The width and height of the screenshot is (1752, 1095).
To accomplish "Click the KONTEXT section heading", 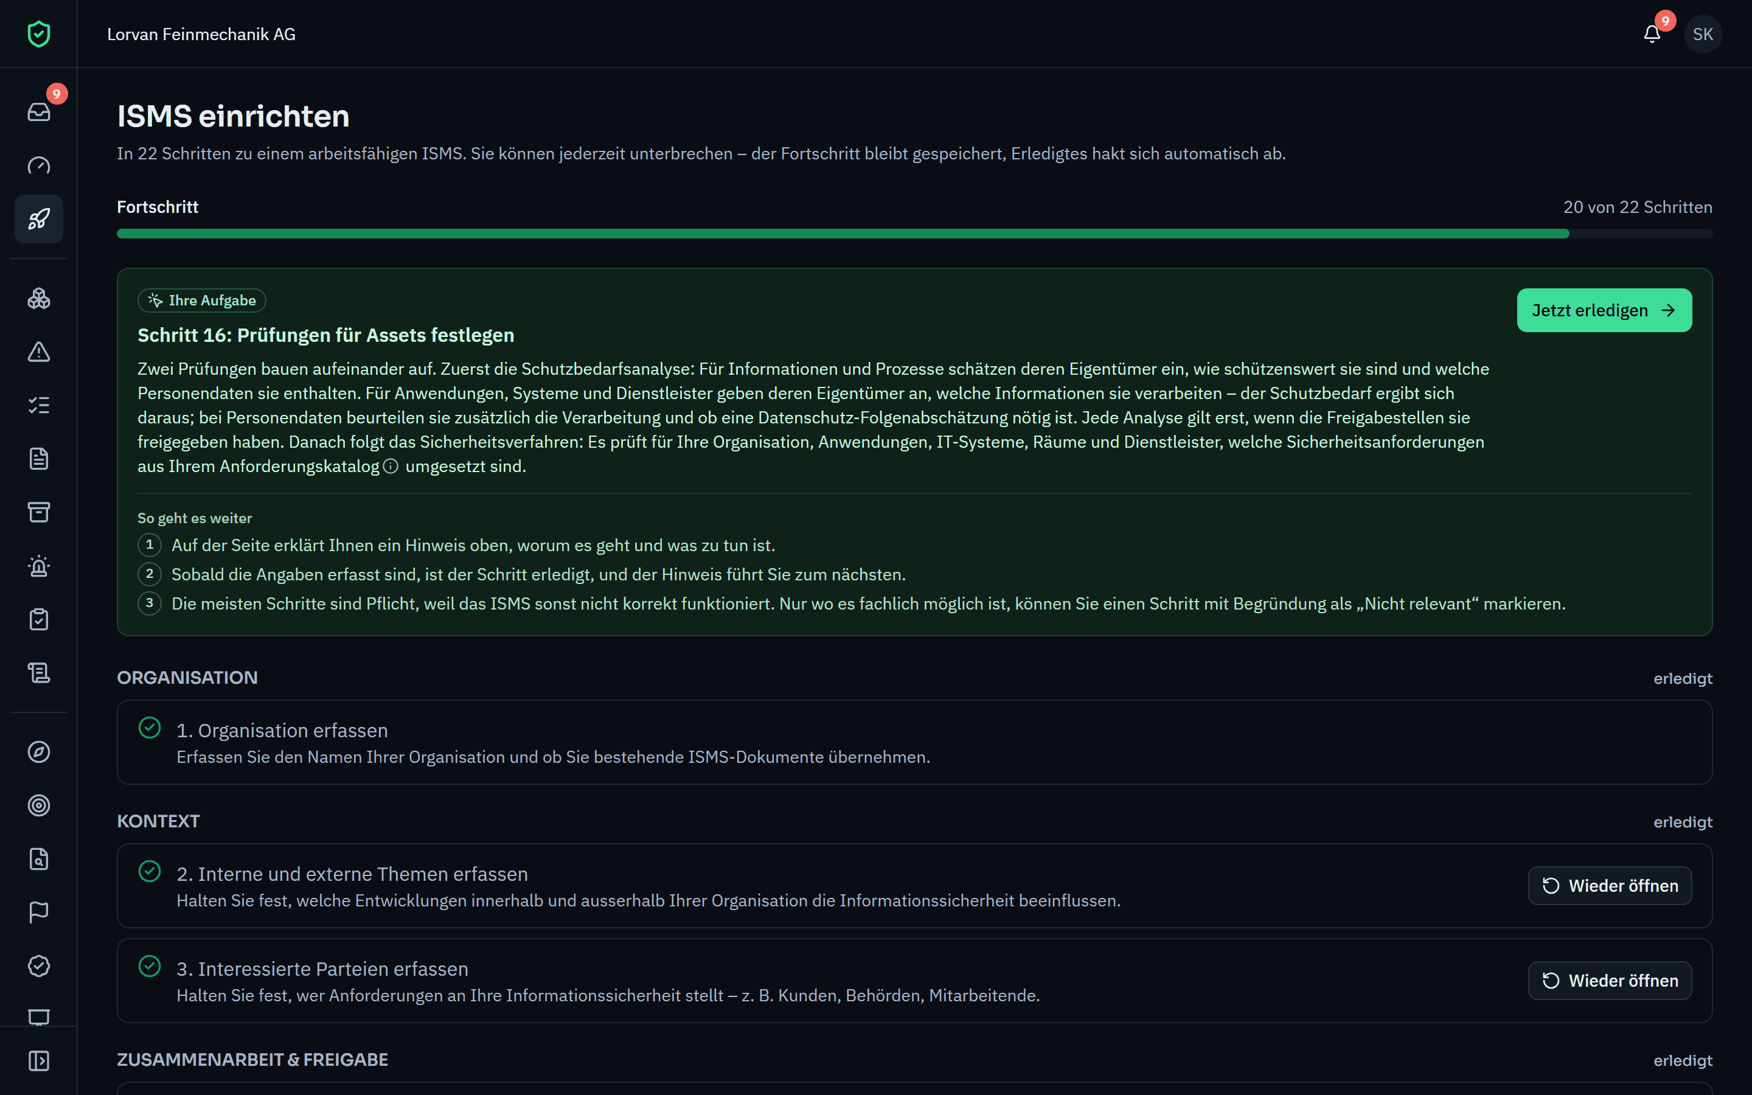I will (159, 821).
